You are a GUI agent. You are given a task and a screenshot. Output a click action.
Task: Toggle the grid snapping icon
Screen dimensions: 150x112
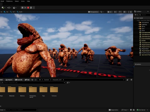click(5, 12)
